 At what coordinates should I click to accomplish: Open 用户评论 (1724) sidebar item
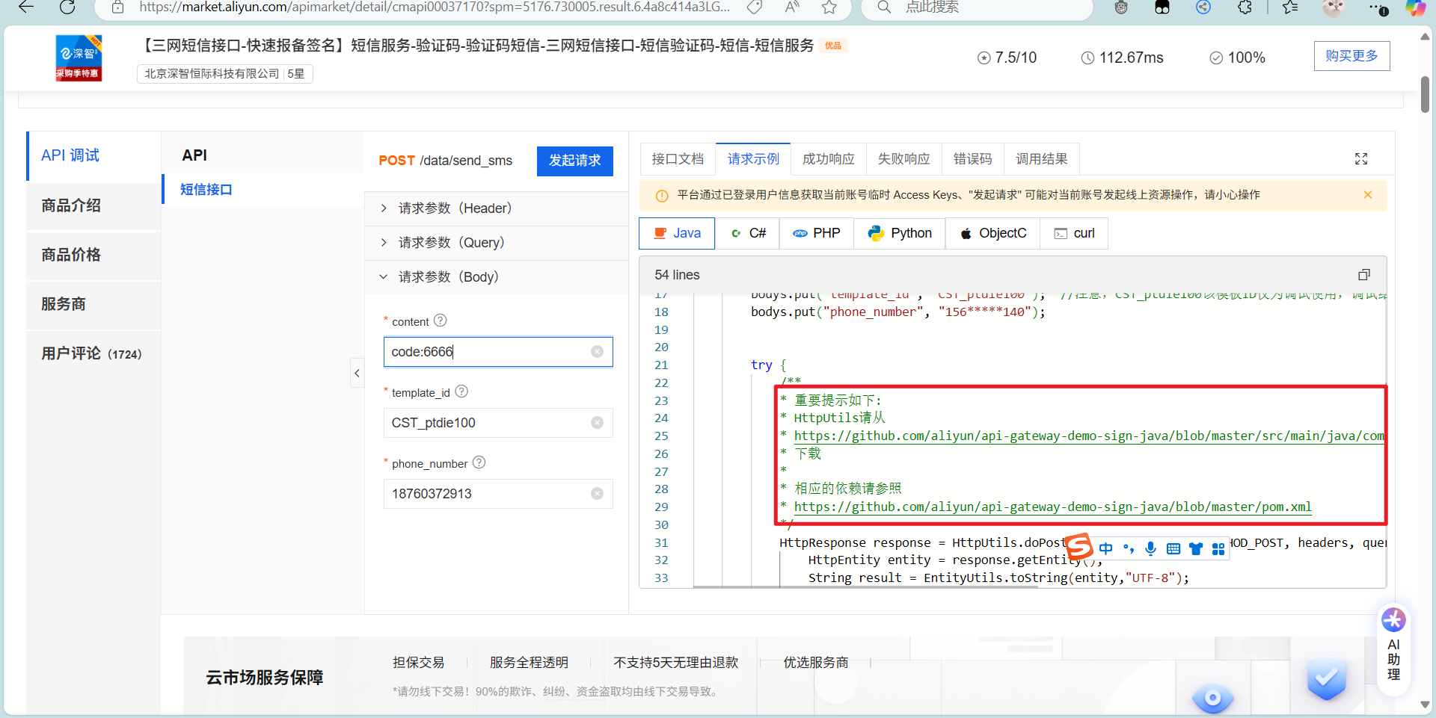(93, 353)
